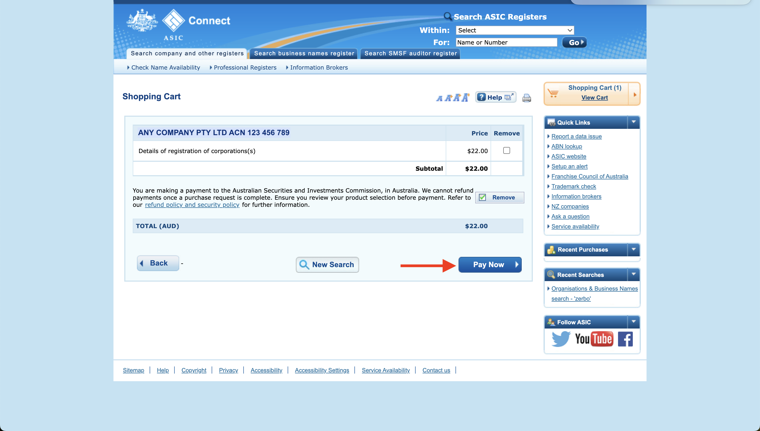
Task: Click the shopping cart icon
Action: coord(553,94)
